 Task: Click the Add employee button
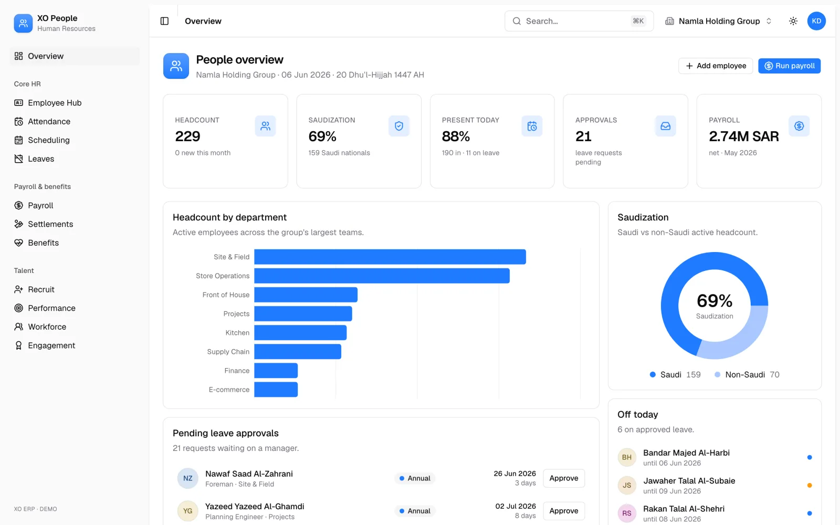[x=716, y=66]
